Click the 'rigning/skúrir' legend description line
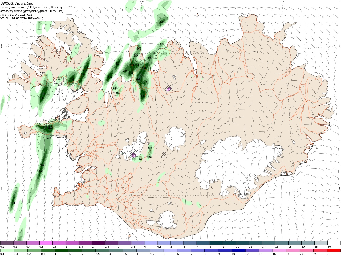341x256 pixels. [31, 7]
